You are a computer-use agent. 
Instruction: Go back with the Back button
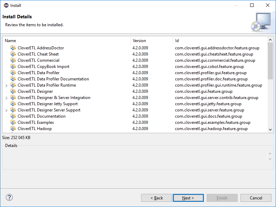pos(157,198)
